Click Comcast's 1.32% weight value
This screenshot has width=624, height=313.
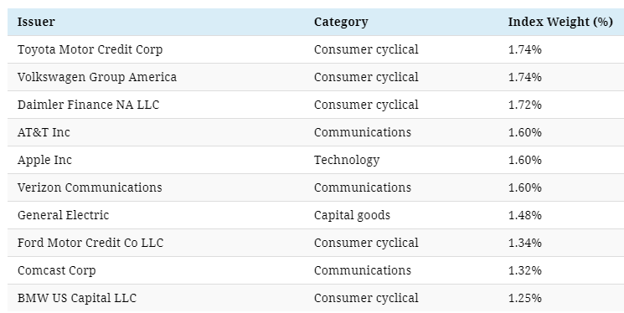[524, 270]
